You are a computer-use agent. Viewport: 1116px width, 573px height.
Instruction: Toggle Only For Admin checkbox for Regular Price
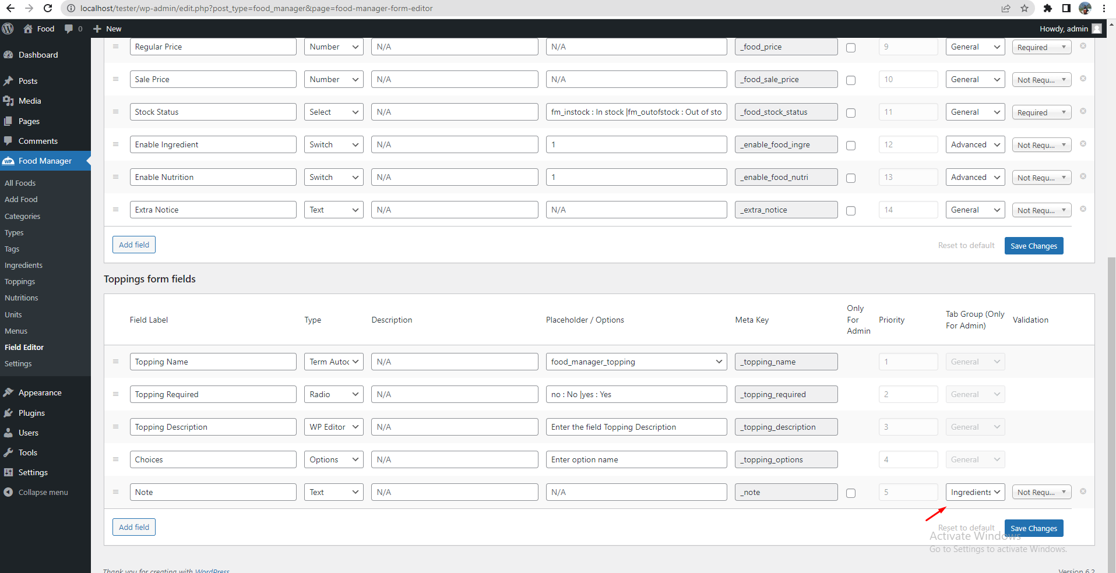pyautogui.click(x=851, y=48)
